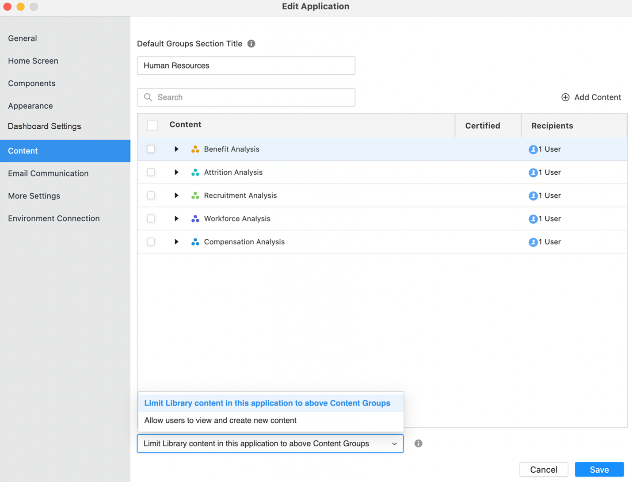Click info icon beside Default Groups Section Title

pos(251,44)
